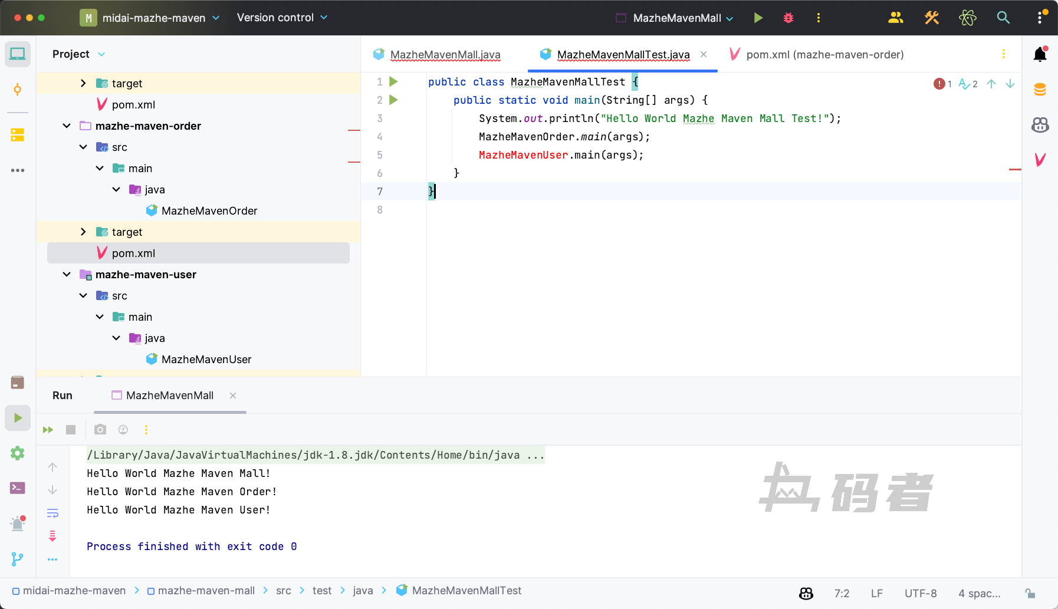Click the Rerun icon in Run panel
The height and width of the screenshot is (609, 1058).
(x=48, y=430)
